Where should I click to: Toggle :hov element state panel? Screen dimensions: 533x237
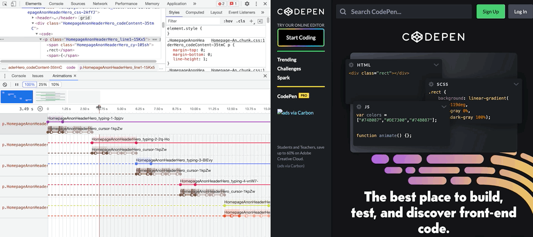coord(228,21)
